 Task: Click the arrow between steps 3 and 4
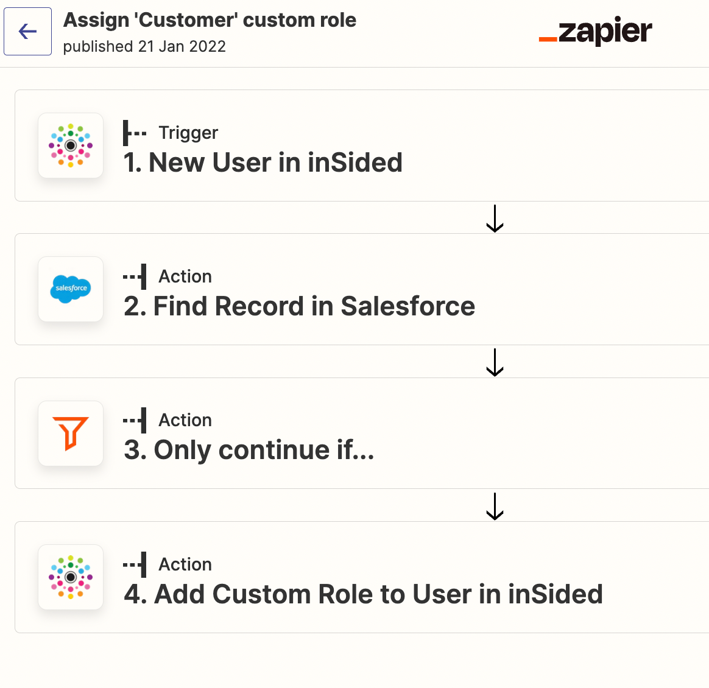495,507
